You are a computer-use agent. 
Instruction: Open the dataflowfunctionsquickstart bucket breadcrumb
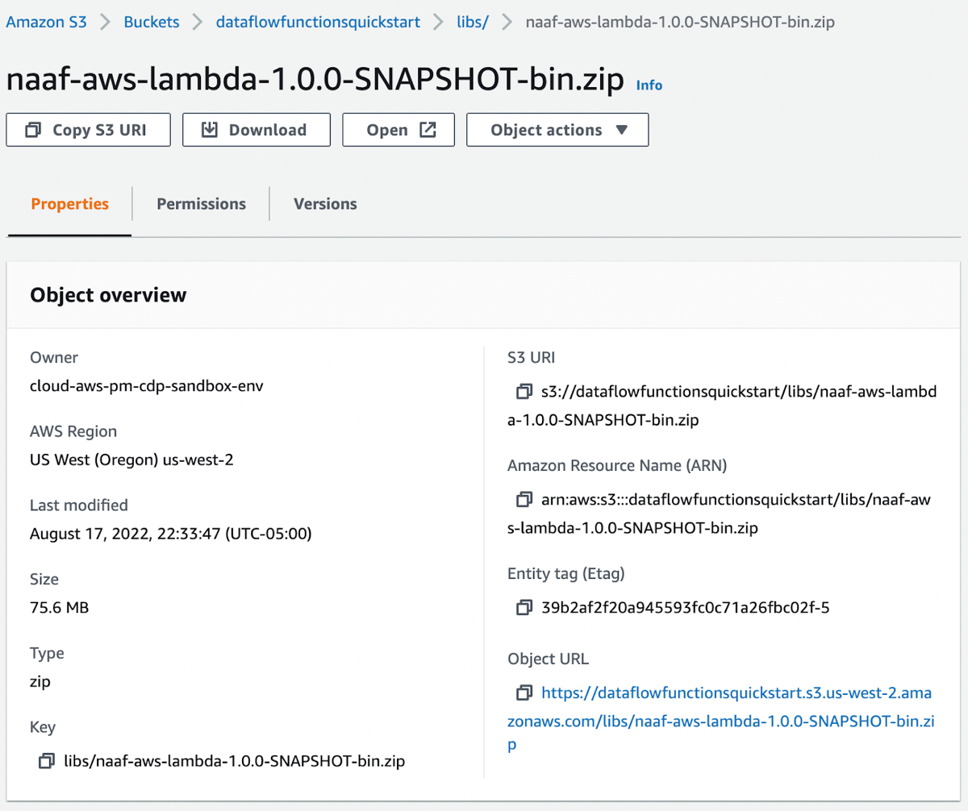pos(318,22)
